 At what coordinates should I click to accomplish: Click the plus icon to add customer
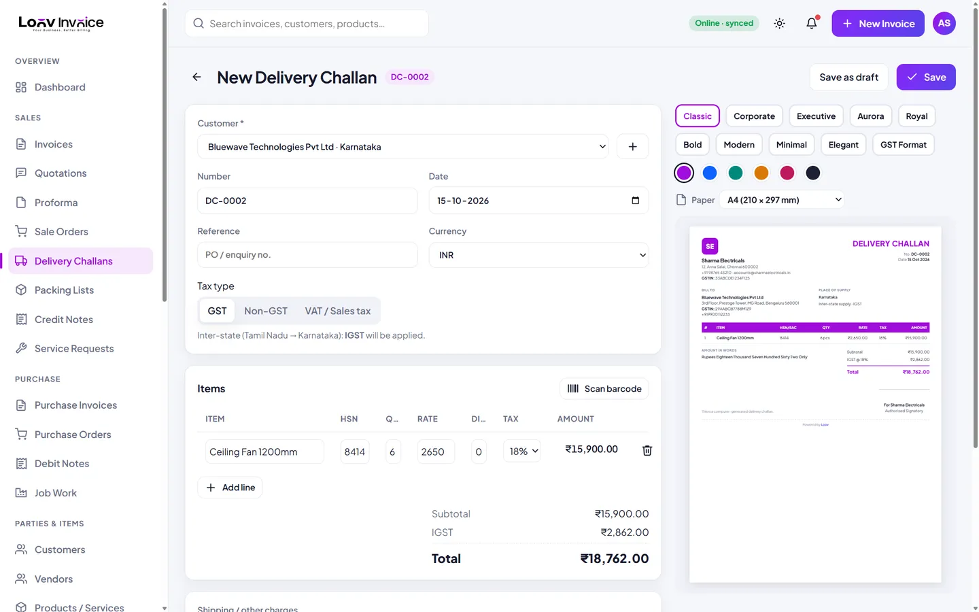(632, 147)
